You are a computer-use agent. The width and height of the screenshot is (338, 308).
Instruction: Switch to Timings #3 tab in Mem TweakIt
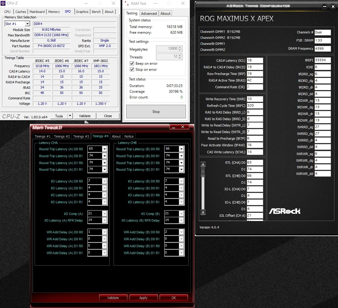tap(81, 136)
